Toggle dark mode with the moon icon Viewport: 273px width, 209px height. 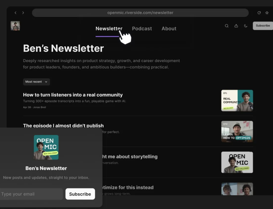pyautogui.click(x=246, y=26)
